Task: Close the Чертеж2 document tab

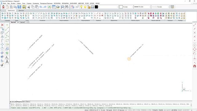Action: click(x=18, y=22)
